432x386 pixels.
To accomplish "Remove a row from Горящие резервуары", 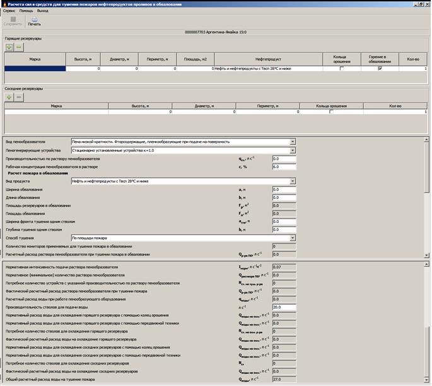I will tap(19, 47).
